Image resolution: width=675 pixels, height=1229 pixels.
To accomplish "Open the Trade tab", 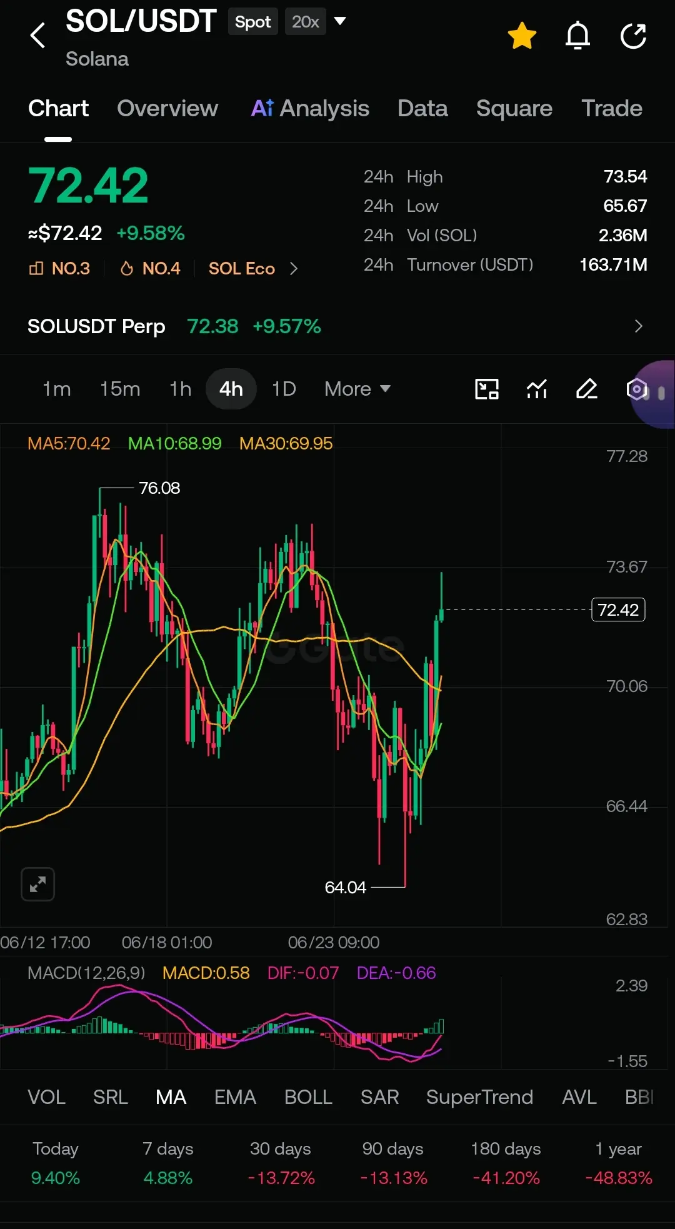I will [x=612, y=109].
